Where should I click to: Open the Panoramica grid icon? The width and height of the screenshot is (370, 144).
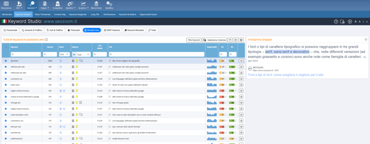coord(6,4)
